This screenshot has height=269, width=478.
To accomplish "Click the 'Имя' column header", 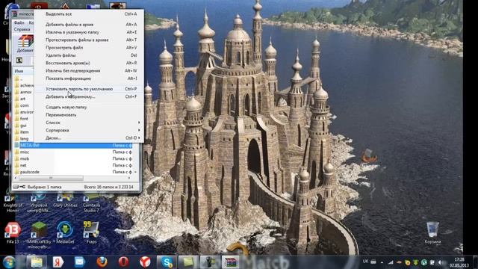I will pos(23,71).
